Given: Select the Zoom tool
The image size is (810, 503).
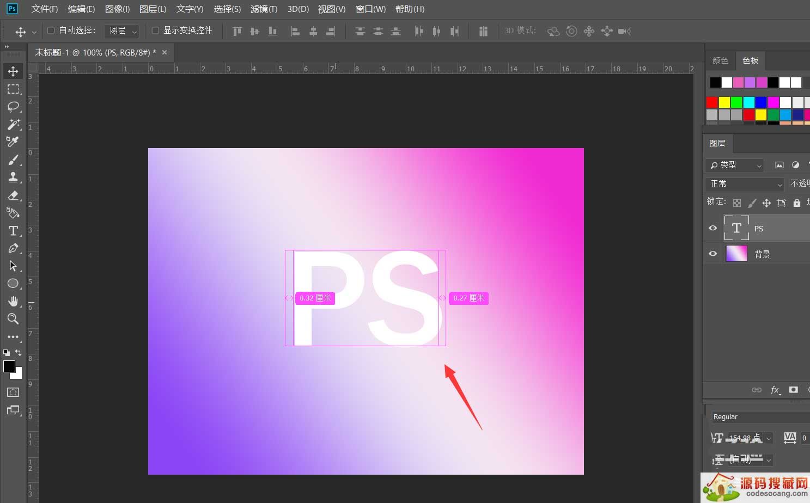Looking at the screenshot, I should pyautogui.click(x=13, y=319).
